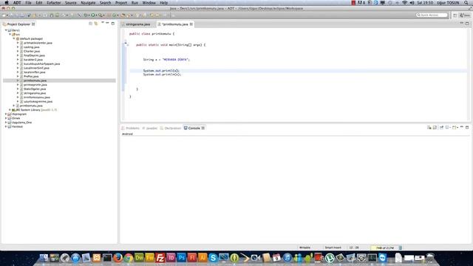Click the Wi-Fi icon in menu bar
The height and width of the screenshot is (266, 473).
(x=404, y=3)
